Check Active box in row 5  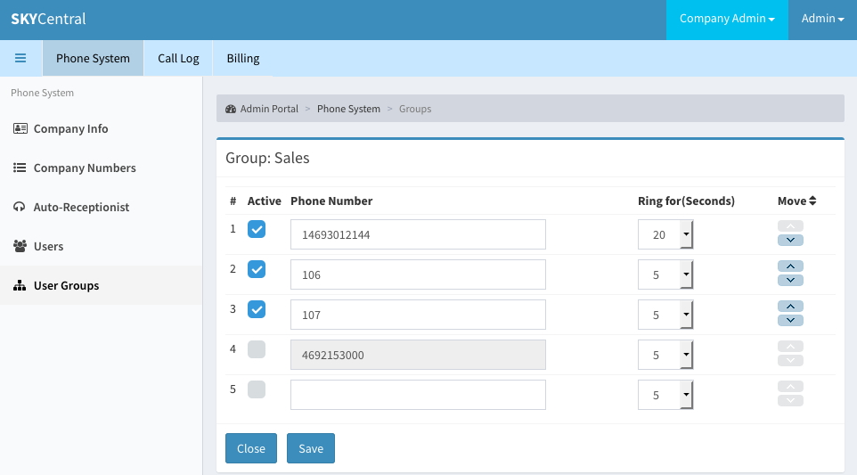click(257, 389)
